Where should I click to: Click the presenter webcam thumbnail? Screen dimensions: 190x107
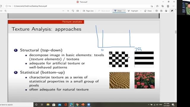click(186, 7)
